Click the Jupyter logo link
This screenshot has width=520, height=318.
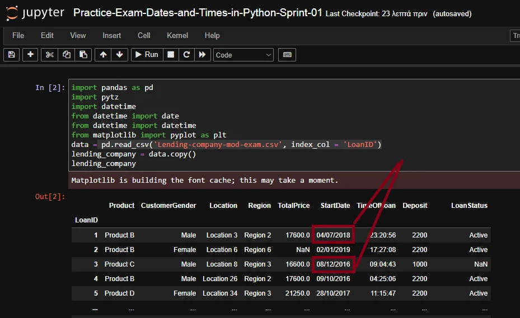tap(35, 12)
